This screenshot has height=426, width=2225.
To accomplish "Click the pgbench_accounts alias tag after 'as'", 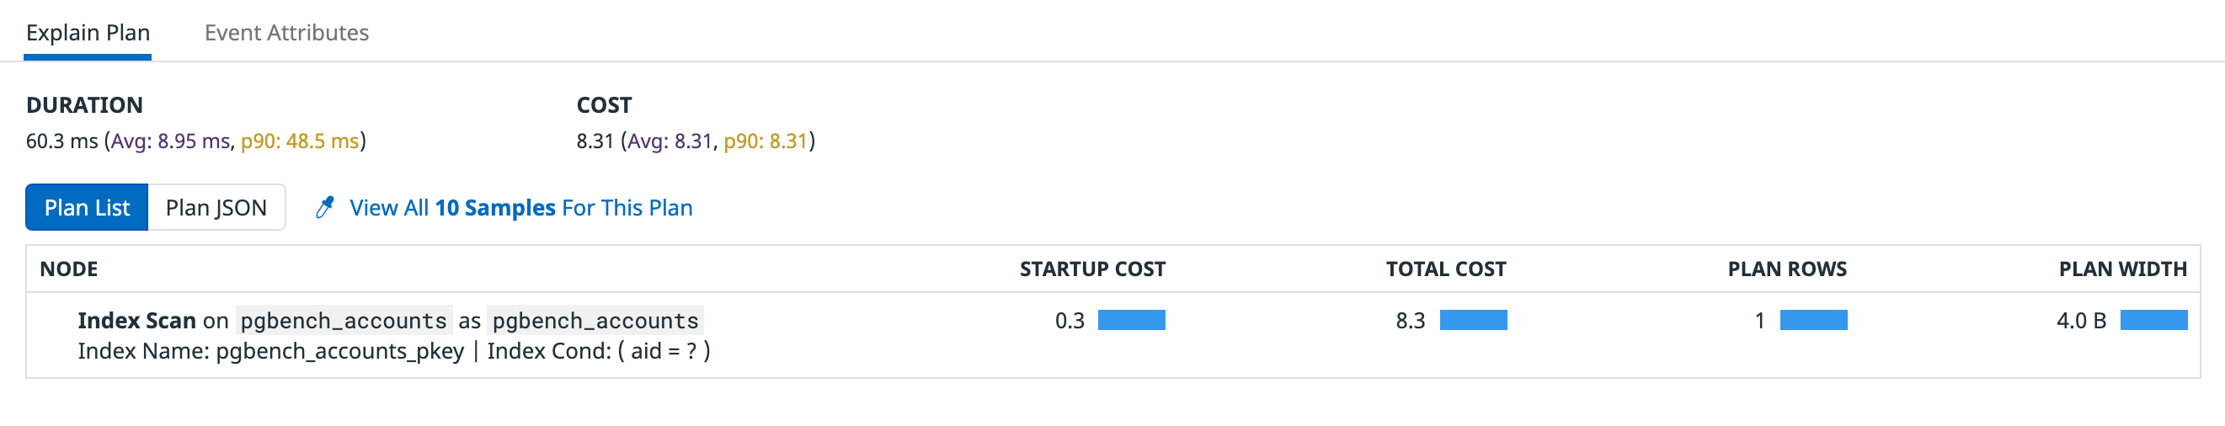I will tap(595, 321).
